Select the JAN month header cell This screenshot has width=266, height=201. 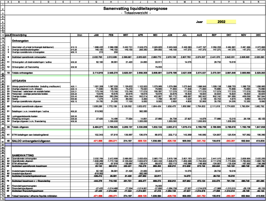pos(96,35)
